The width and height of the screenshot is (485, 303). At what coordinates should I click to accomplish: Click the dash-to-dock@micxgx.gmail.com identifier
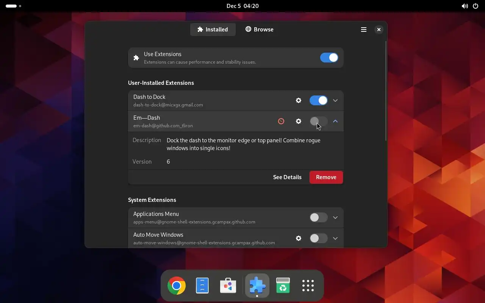(168, 105)
